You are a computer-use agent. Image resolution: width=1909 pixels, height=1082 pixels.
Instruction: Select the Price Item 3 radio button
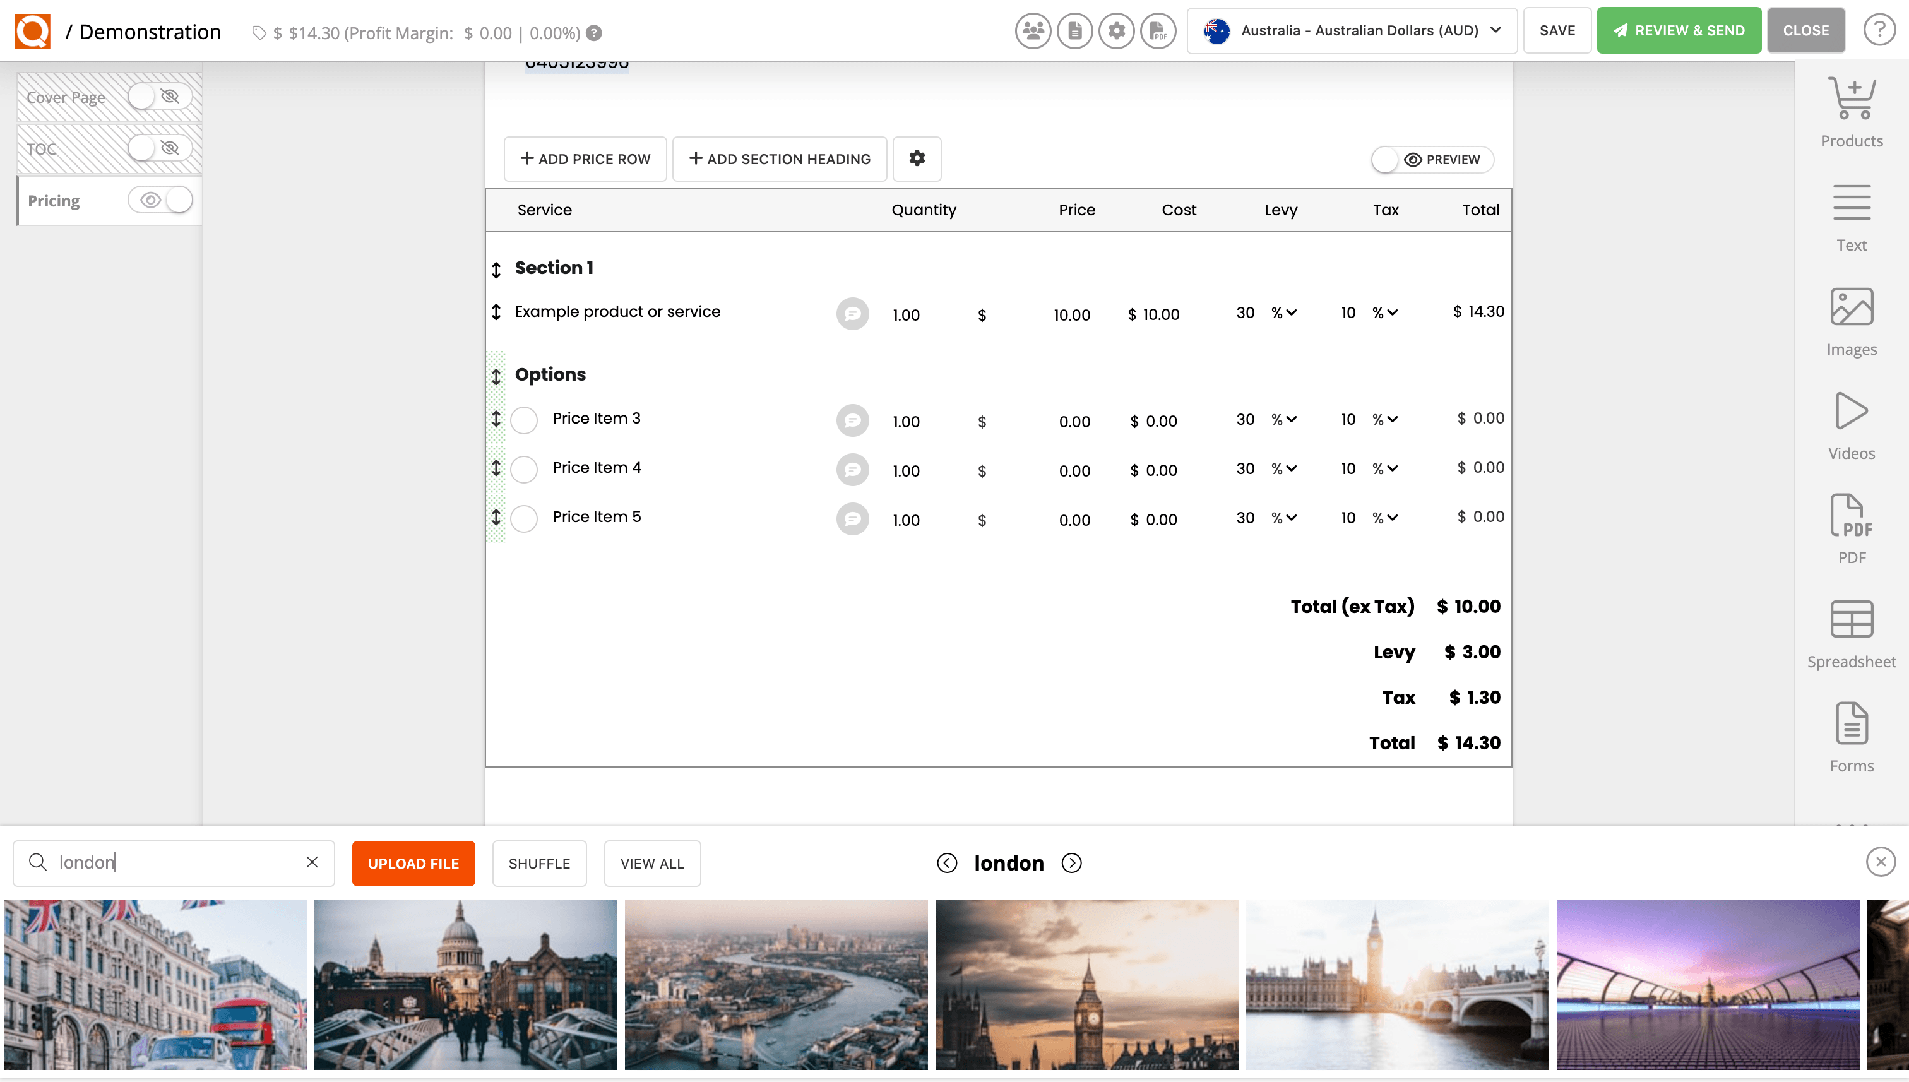click(524, 420)
